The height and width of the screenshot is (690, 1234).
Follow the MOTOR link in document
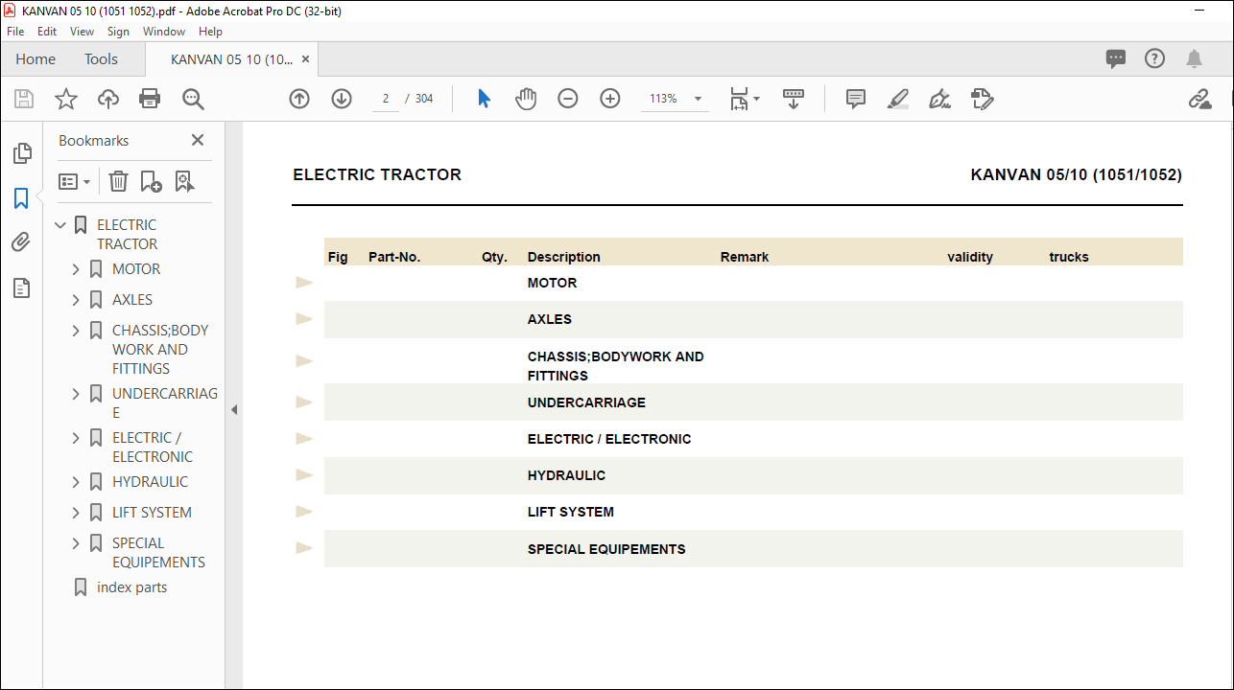552,283
